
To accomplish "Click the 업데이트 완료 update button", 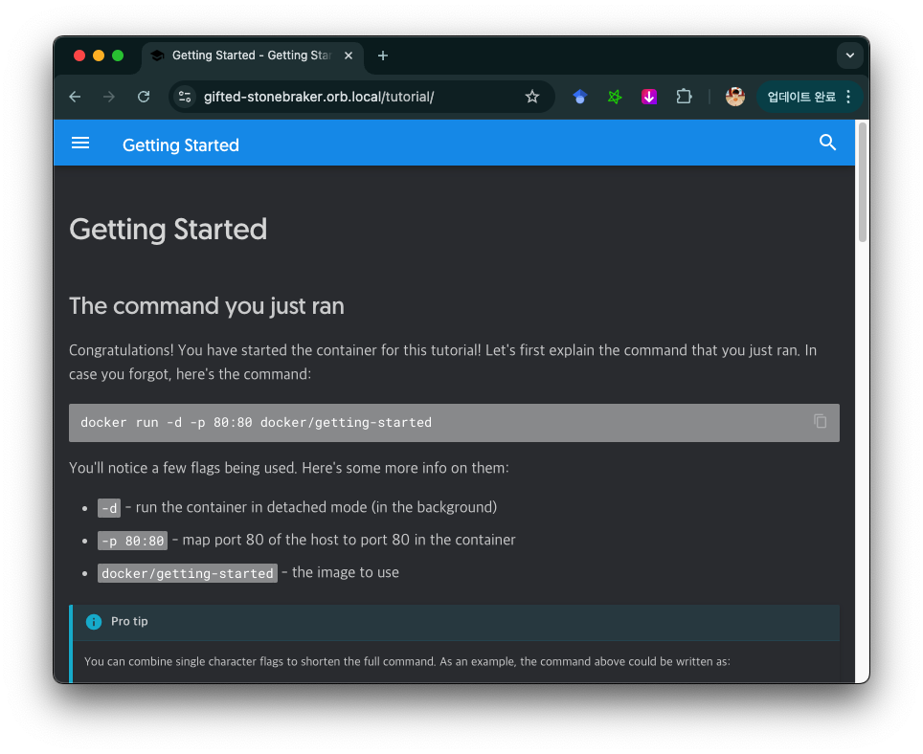I will 801,97.
